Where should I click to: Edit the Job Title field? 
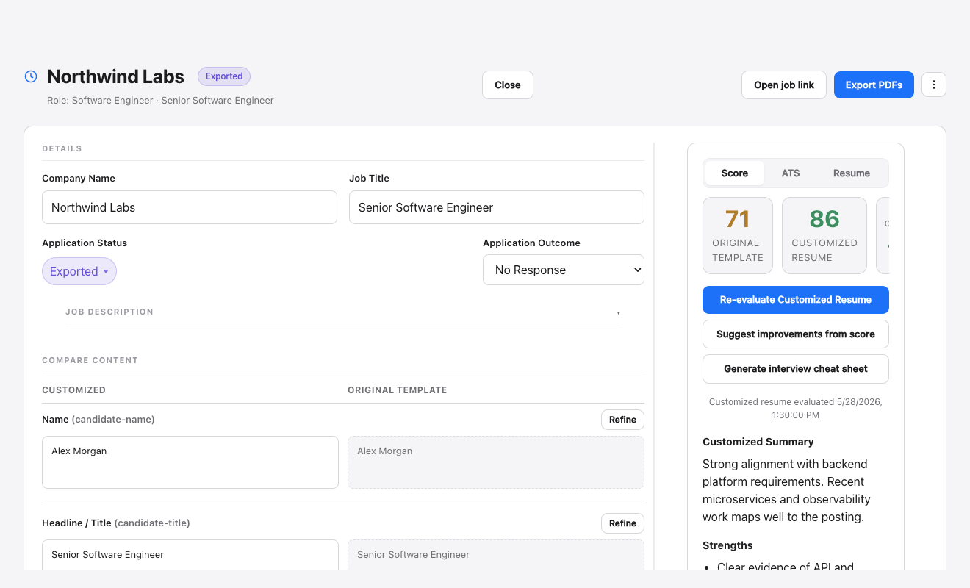[497, 207]
